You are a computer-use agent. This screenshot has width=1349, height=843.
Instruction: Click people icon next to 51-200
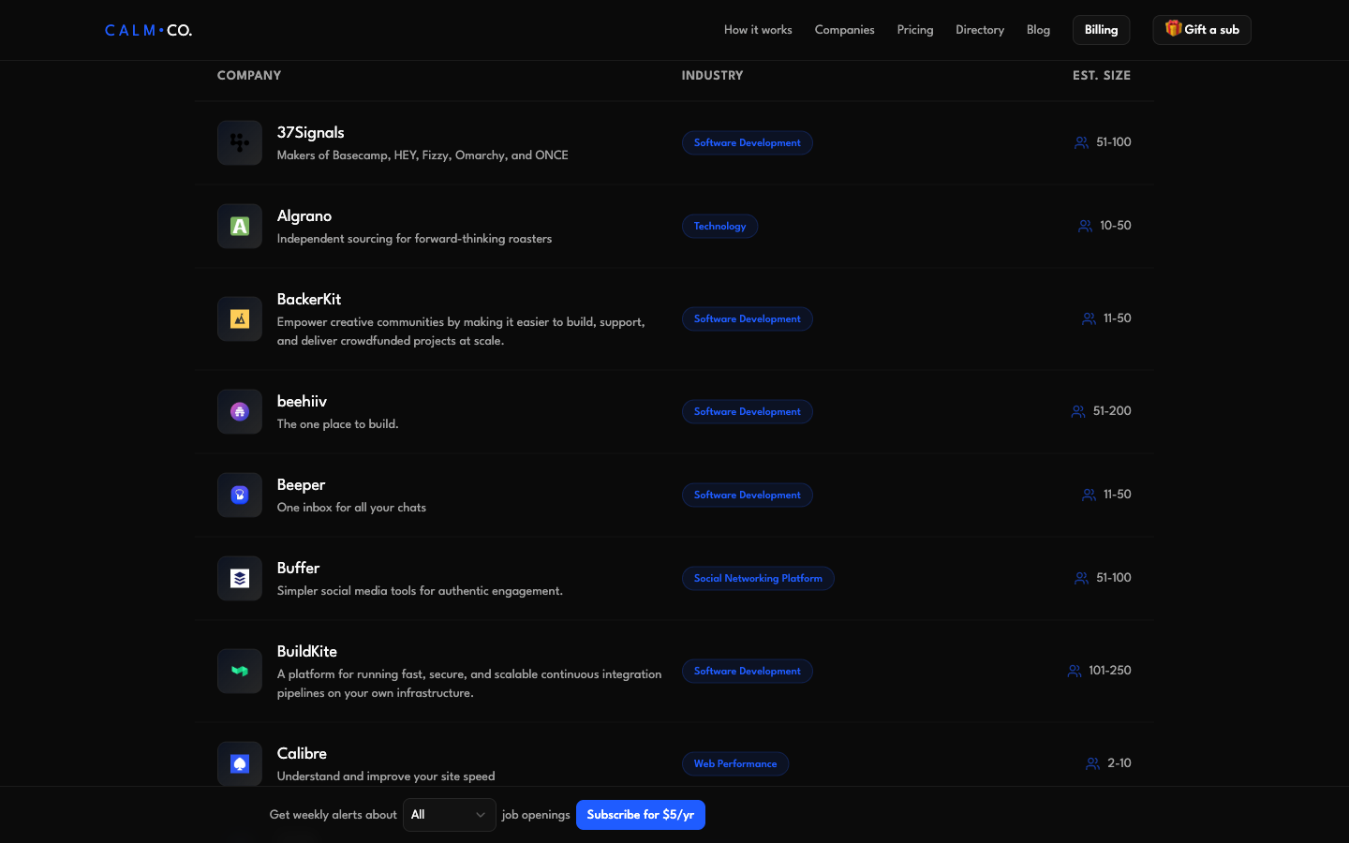pyautogui.click(x=1078, y=411)
